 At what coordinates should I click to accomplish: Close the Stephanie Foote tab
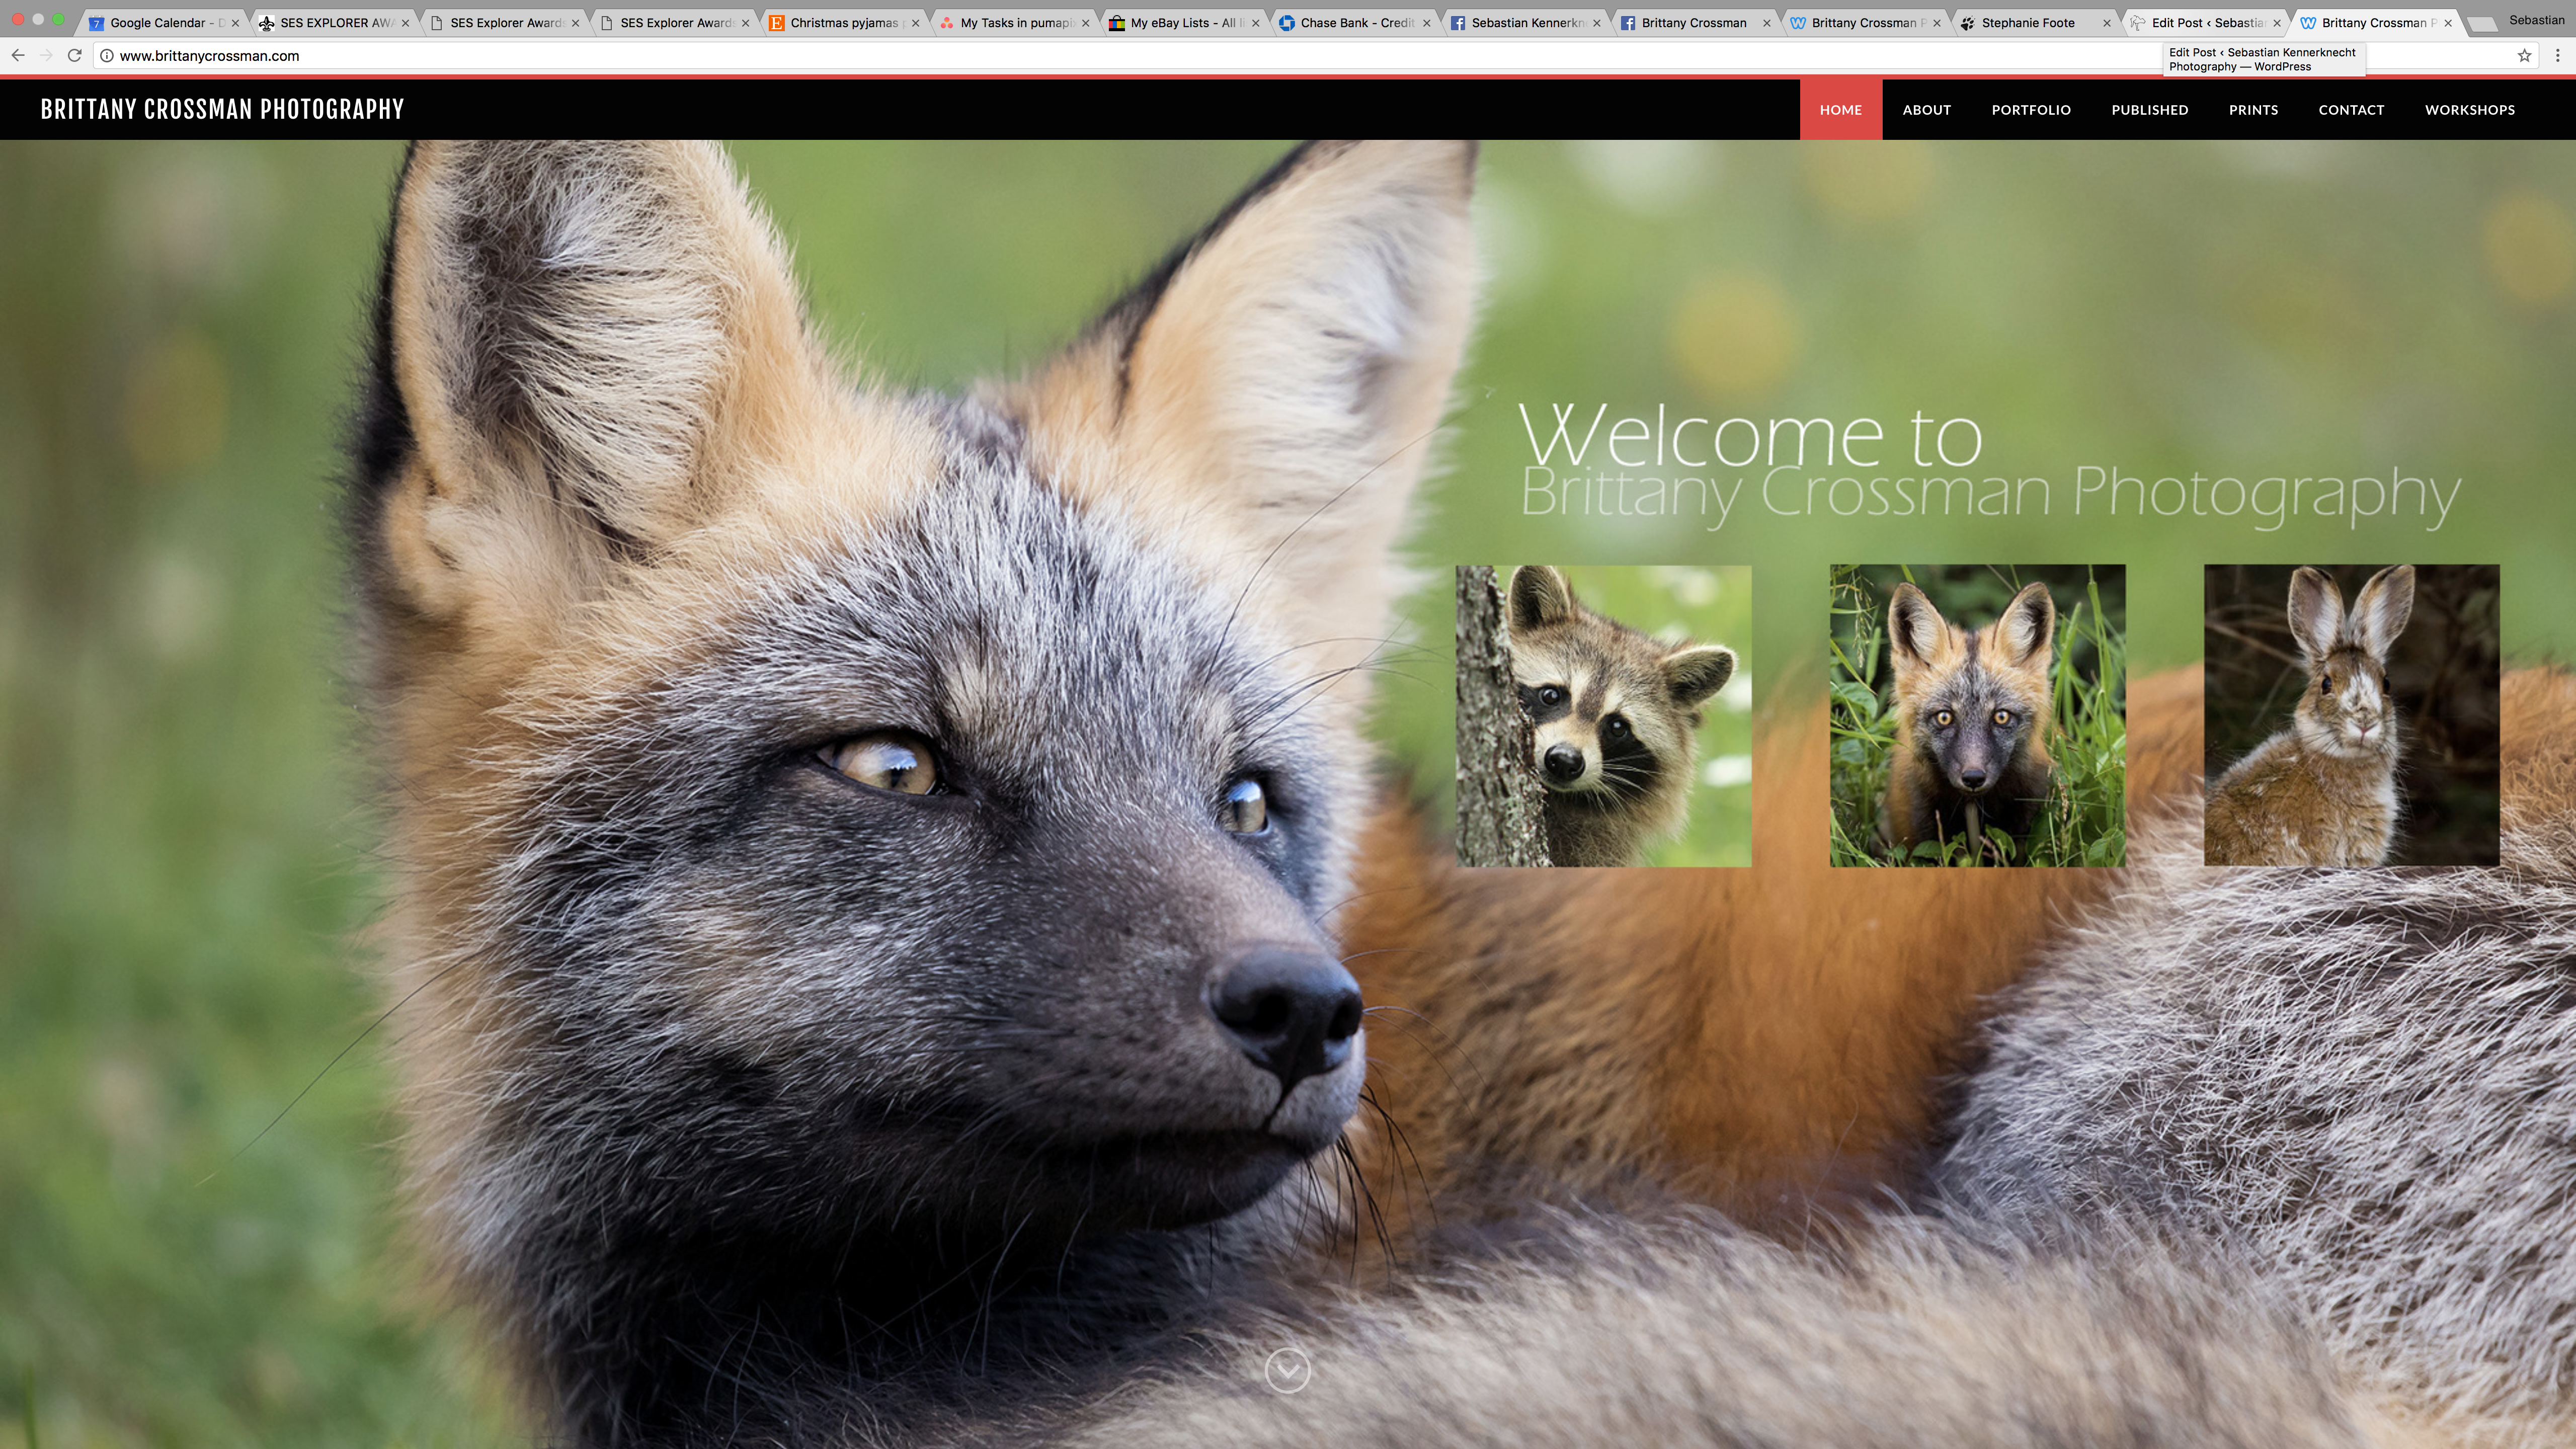(x=2106, y=22)
